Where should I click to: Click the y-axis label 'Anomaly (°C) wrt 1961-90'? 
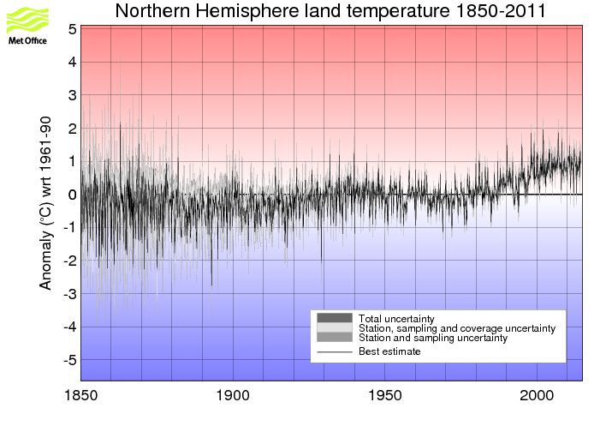coord(45,203)
